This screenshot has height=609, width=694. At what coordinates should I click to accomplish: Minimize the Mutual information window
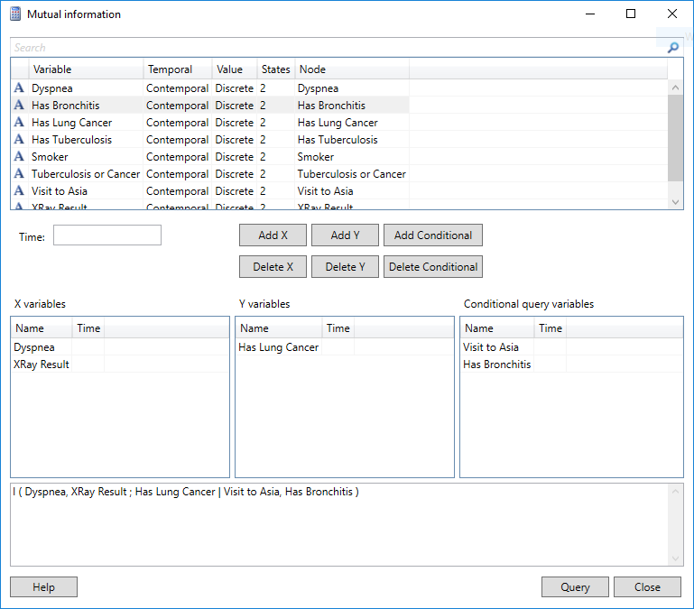click(590, 14)
